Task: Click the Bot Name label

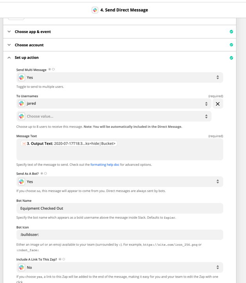Action: (x=24, y=201)
